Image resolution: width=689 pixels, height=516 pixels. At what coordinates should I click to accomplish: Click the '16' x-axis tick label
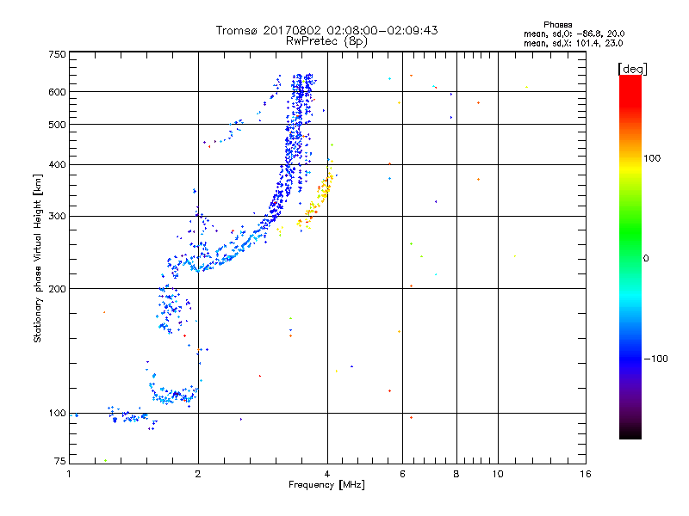pyautogui.click(x=586, y=474)
